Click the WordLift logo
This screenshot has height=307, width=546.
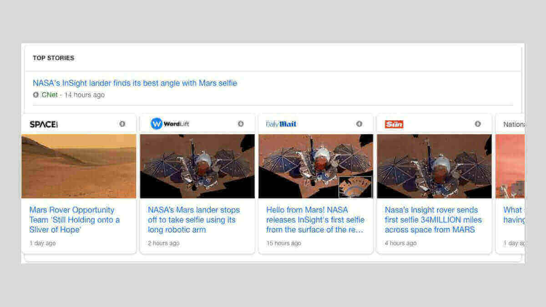(170, 124)
